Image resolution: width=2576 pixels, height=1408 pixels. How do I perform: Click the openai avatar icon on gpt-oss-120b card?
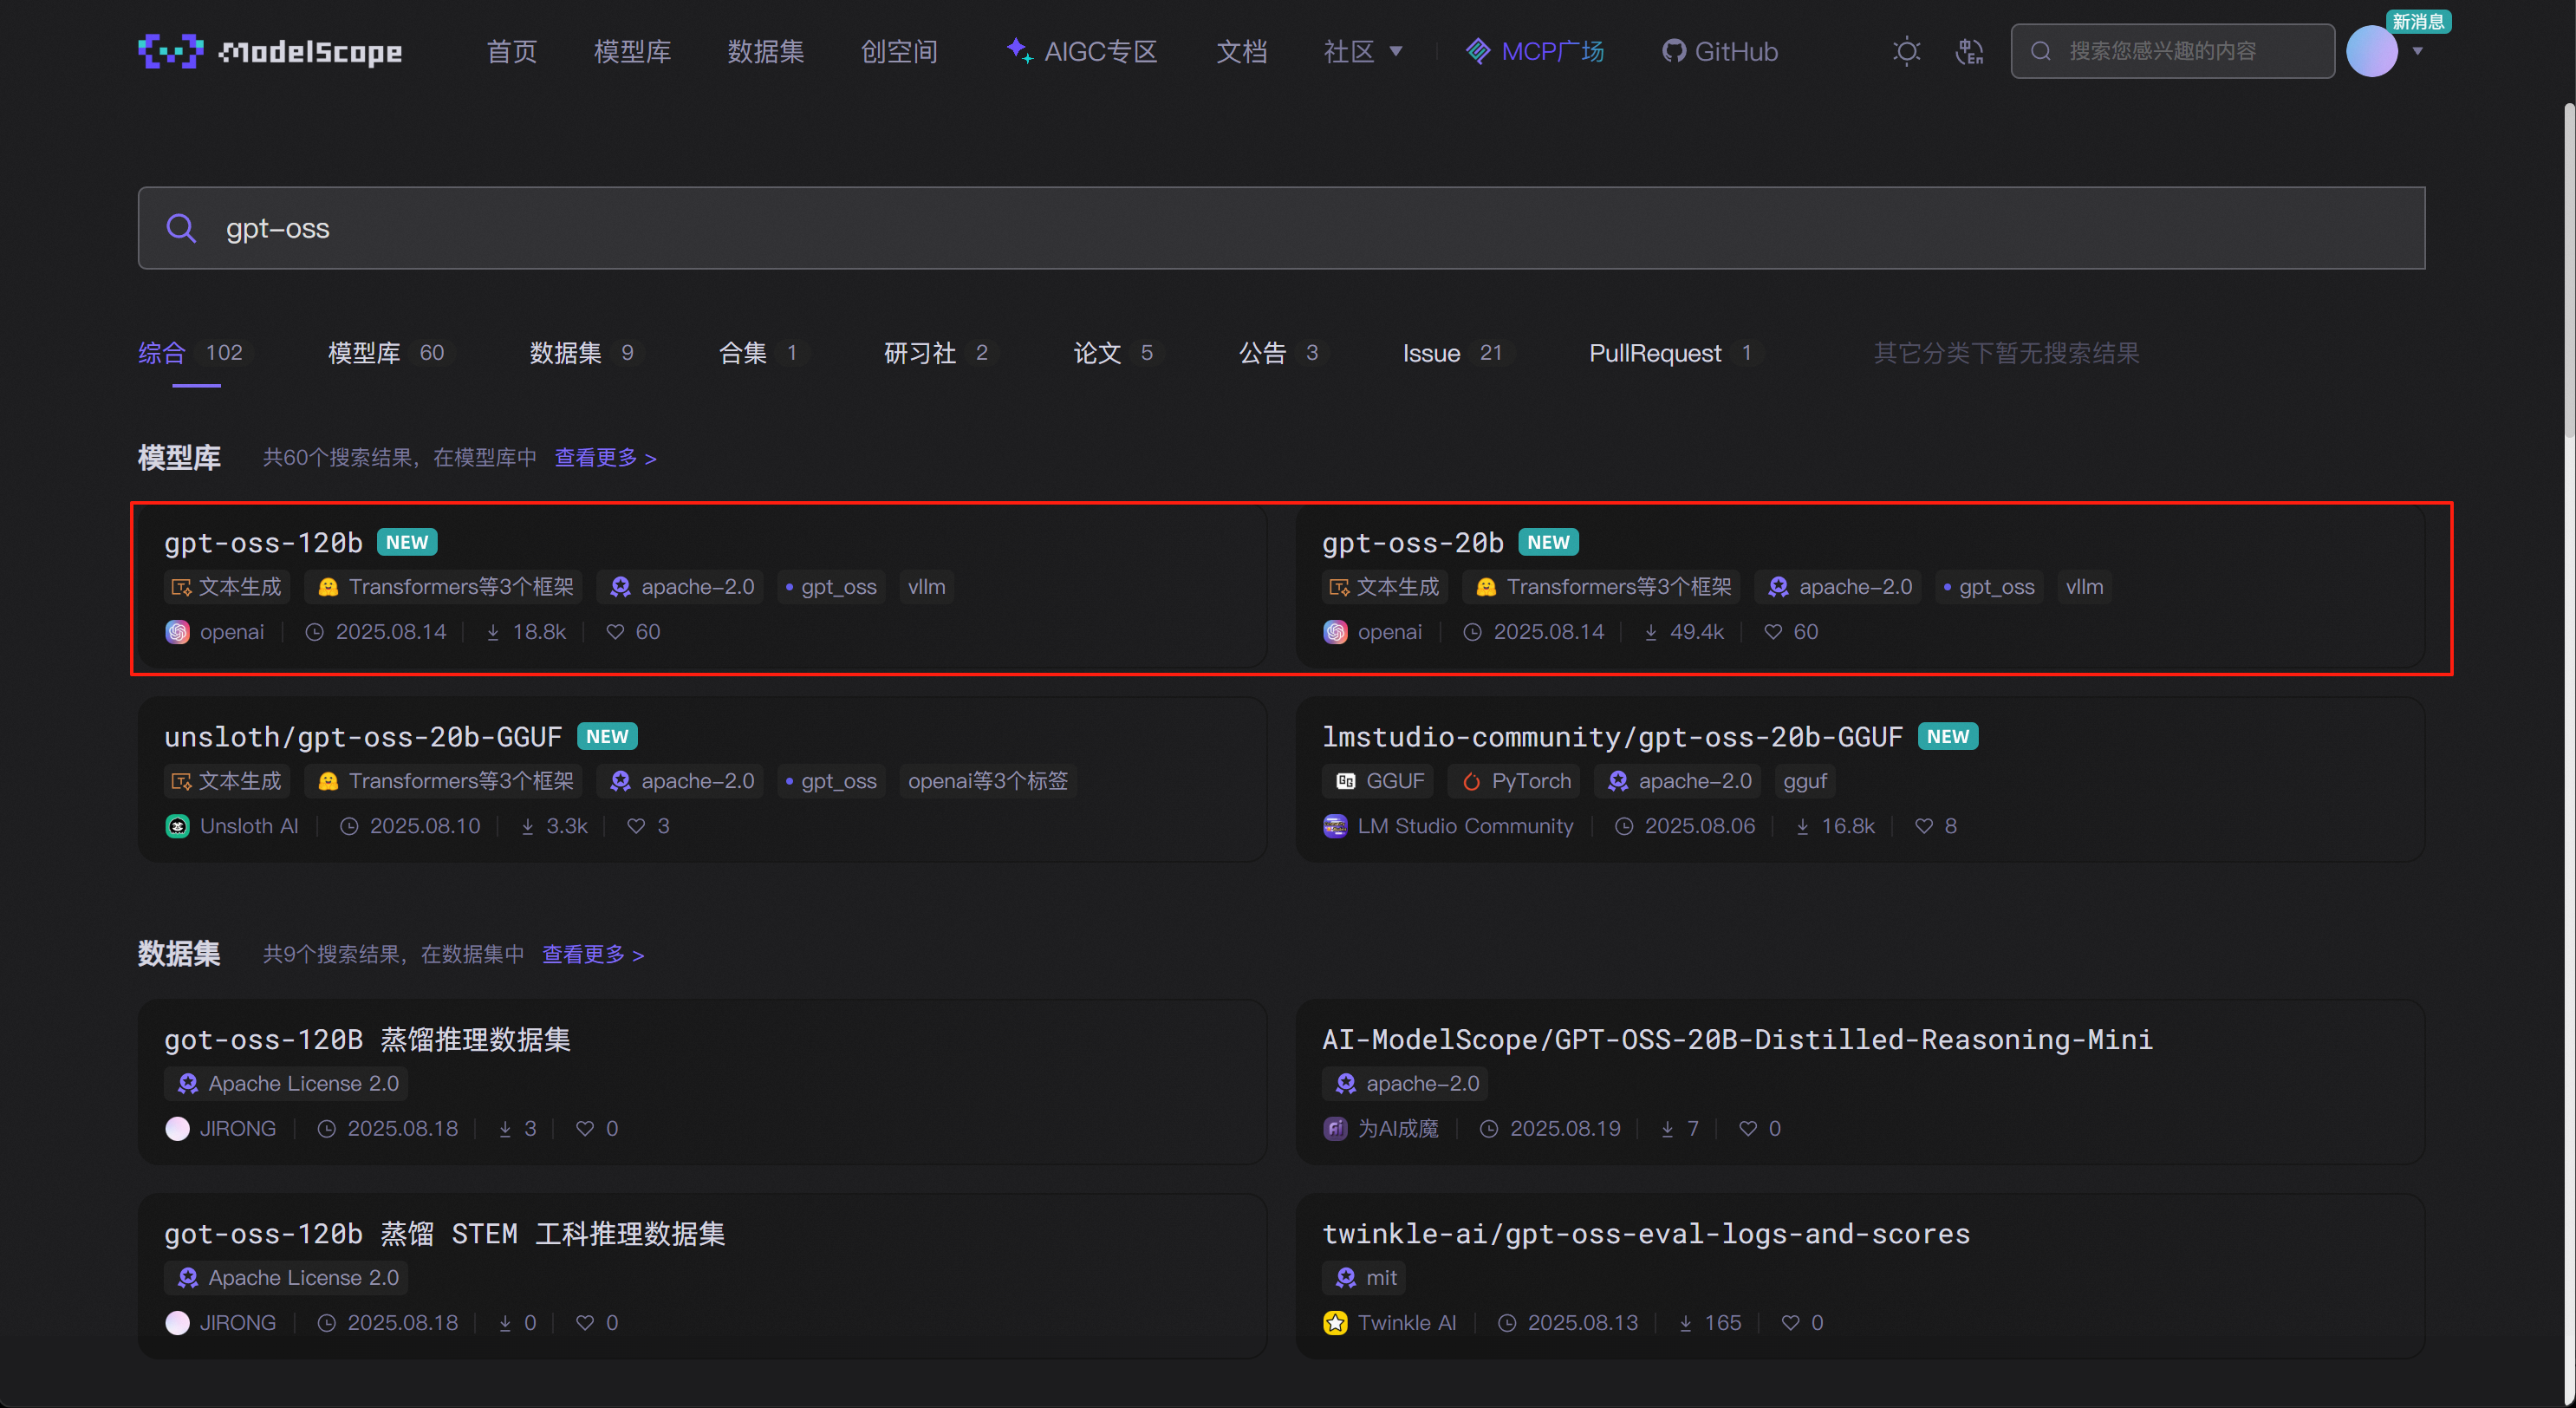click(177, 632)
